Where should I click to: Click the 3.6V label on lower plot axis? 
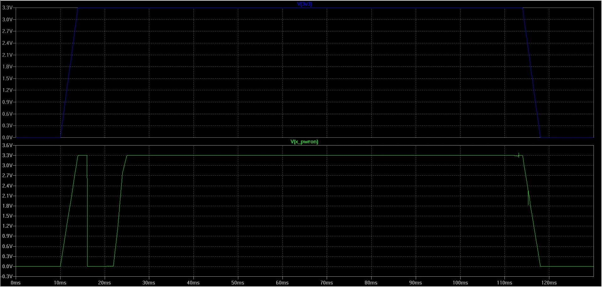pyautogui.click(x=7, y=145)
